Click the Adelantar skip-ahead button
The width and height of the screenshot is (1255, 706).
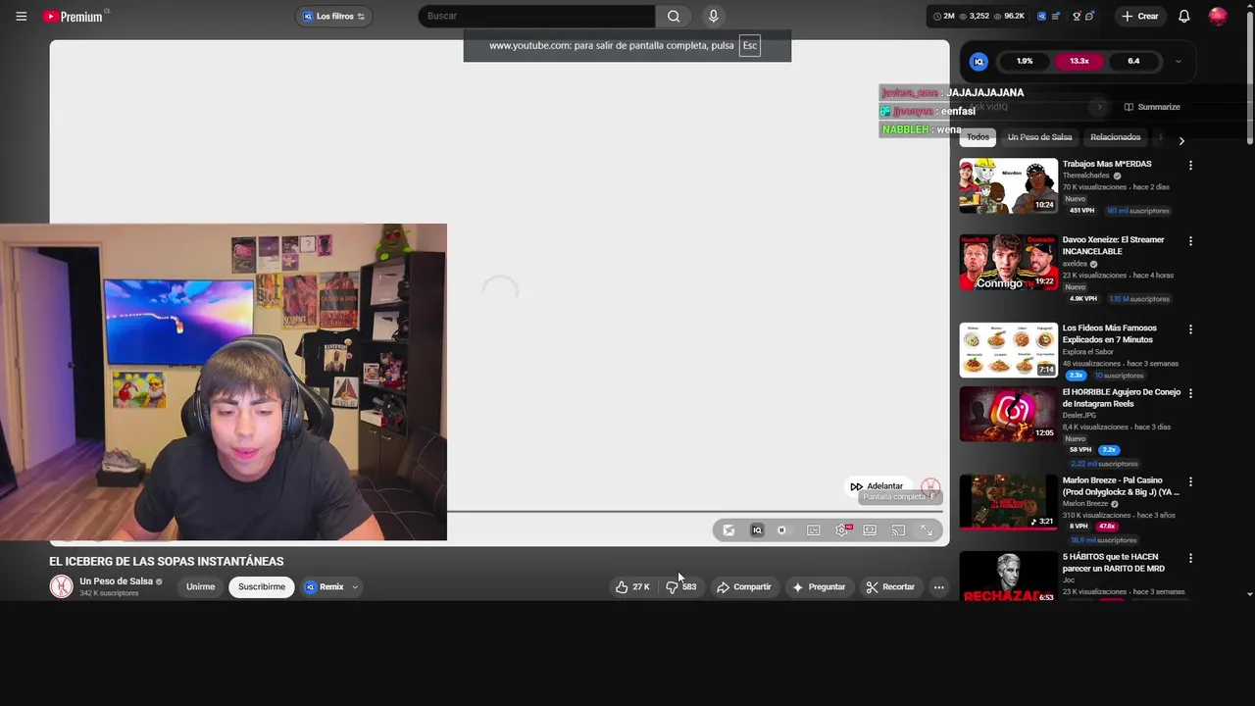point(877,486)
